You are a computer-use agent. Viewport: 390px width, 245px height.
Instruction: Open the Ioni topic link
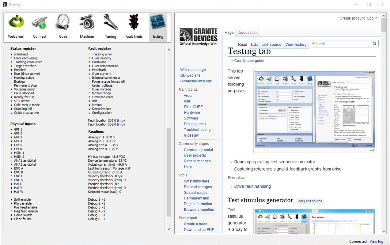187,101
